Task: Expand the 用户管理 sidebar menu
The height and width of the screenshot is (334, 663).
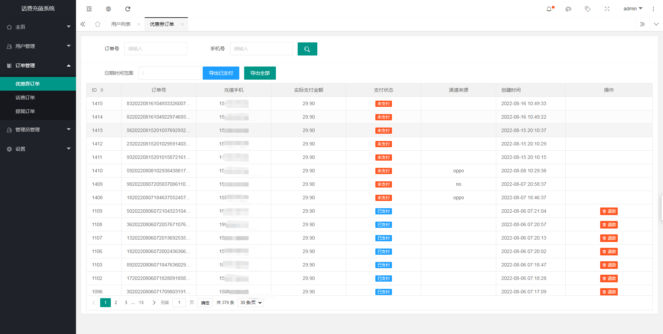Action: (38, 46)
